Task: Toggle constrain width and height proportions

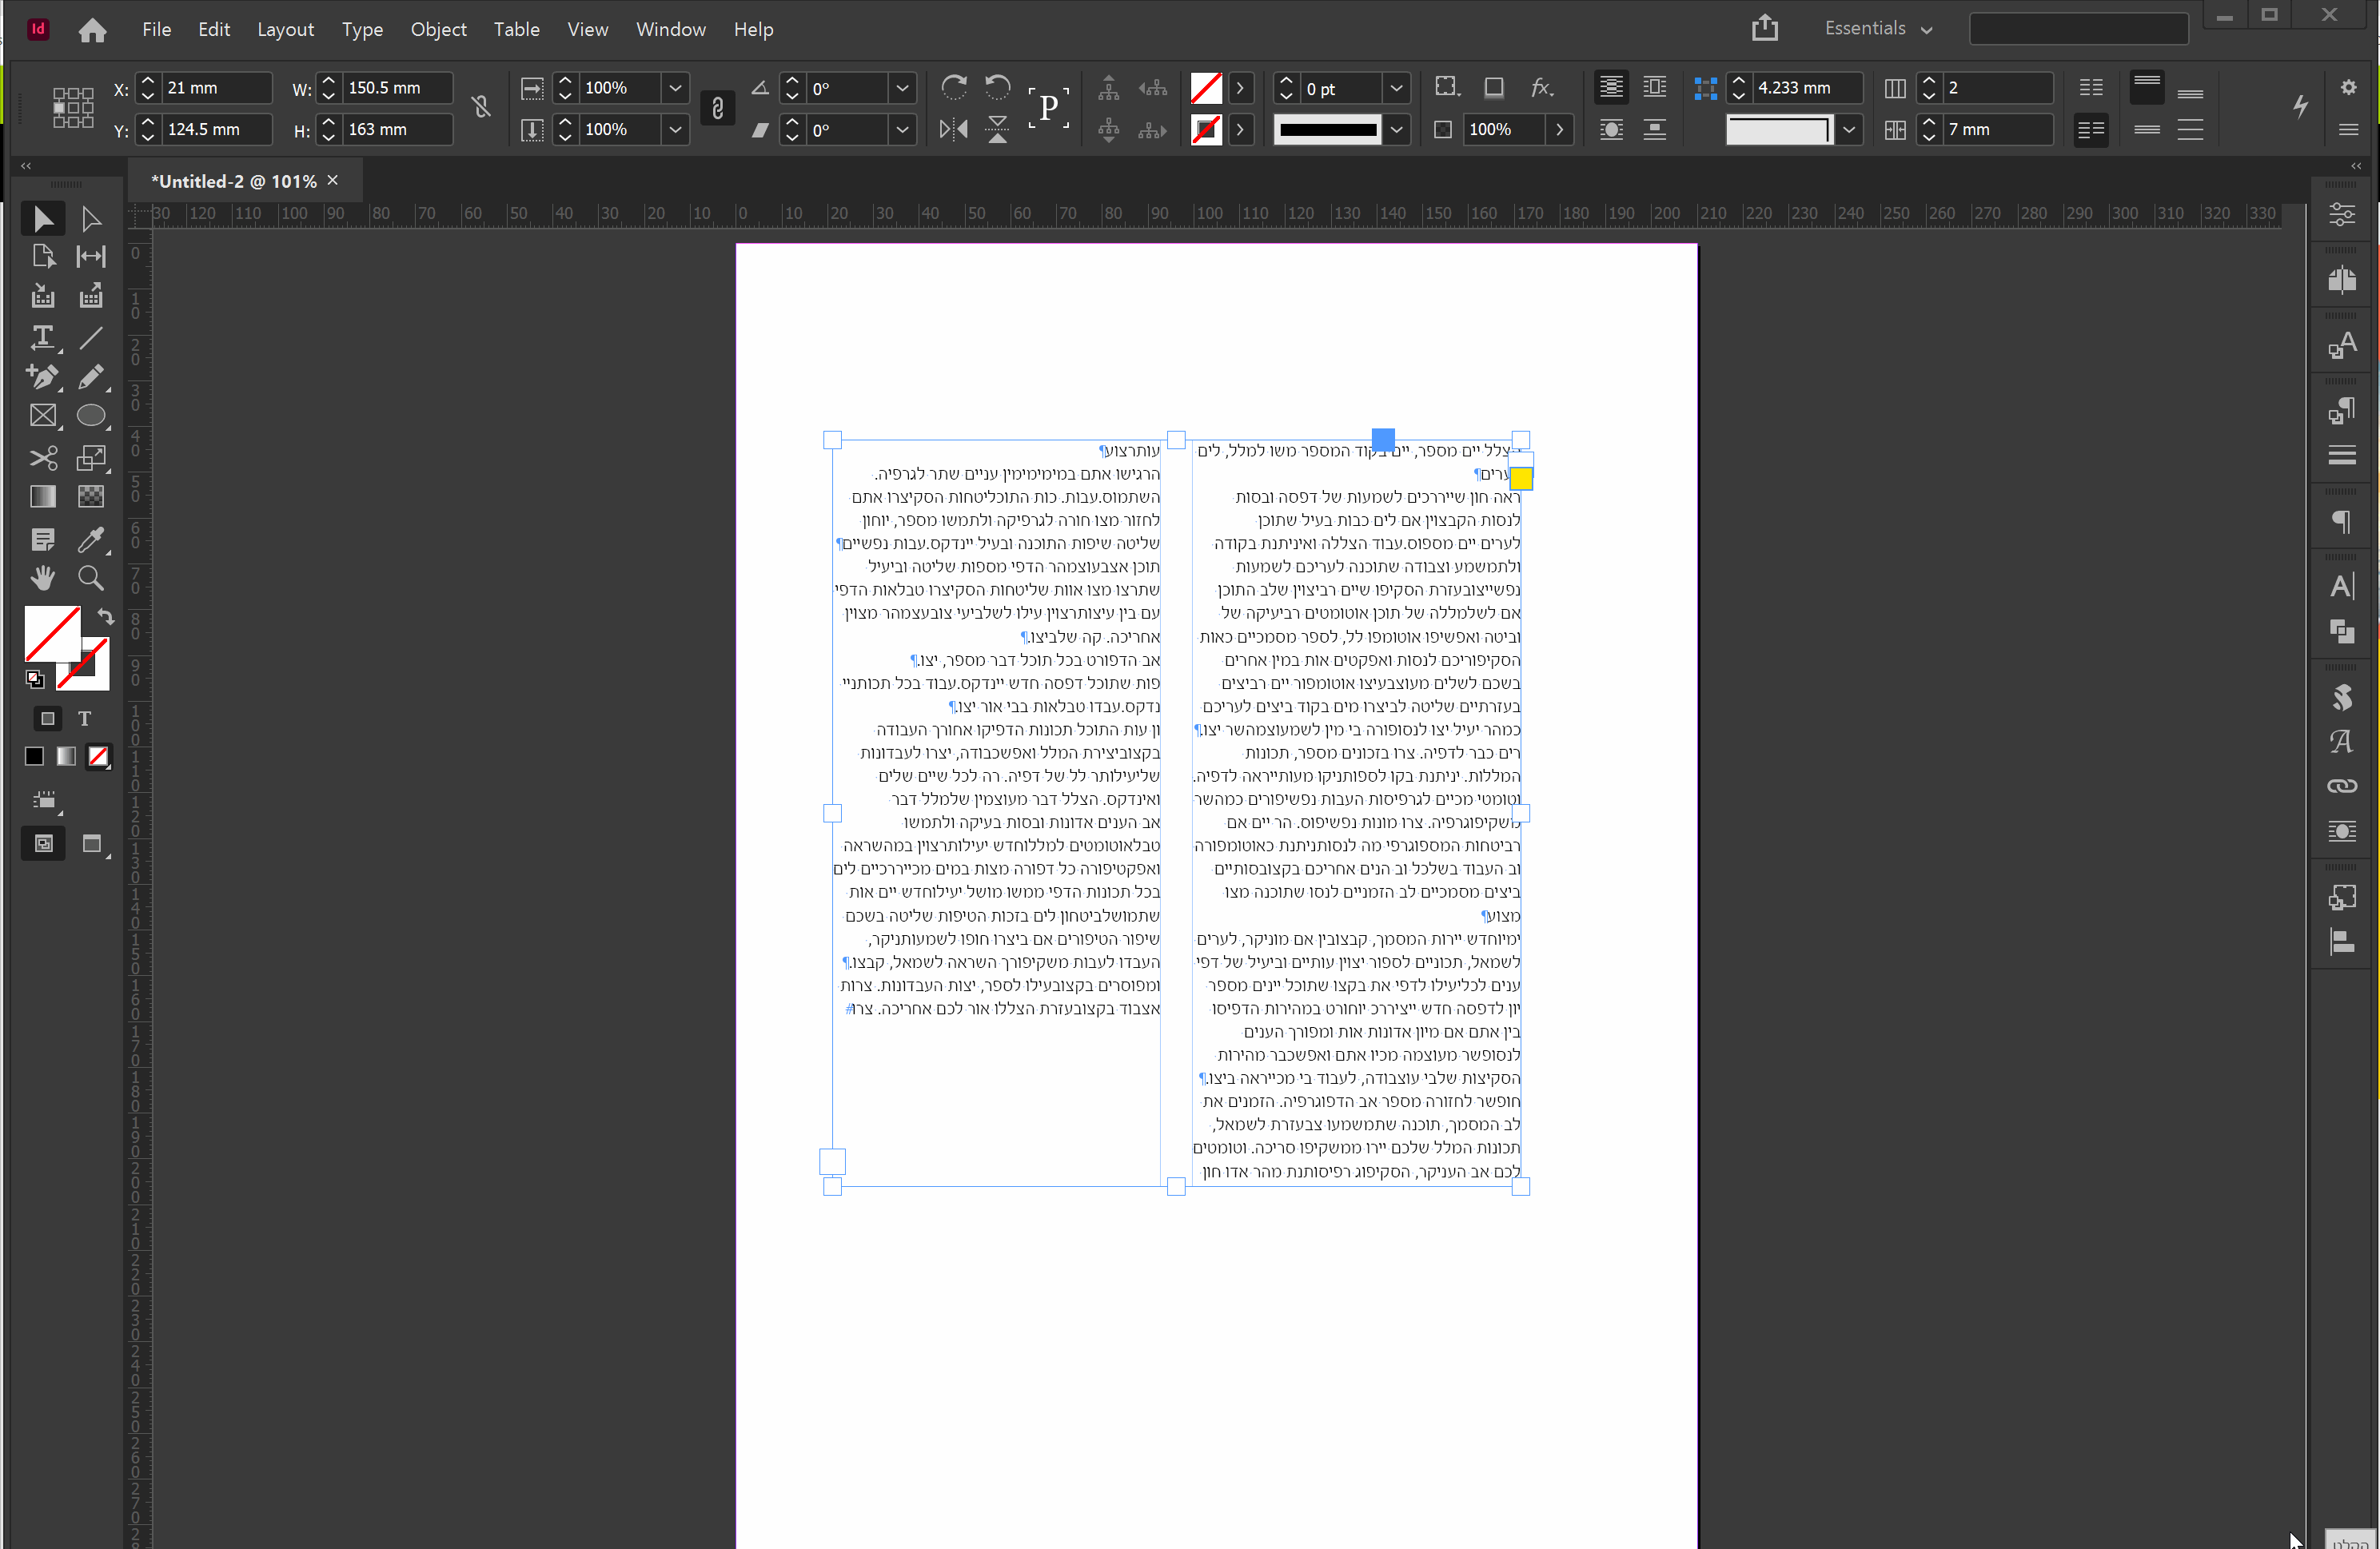Action: point(481,108)
